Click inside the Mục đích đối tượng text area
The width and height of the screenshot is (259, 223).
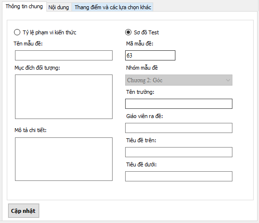[x=64, y=97]
